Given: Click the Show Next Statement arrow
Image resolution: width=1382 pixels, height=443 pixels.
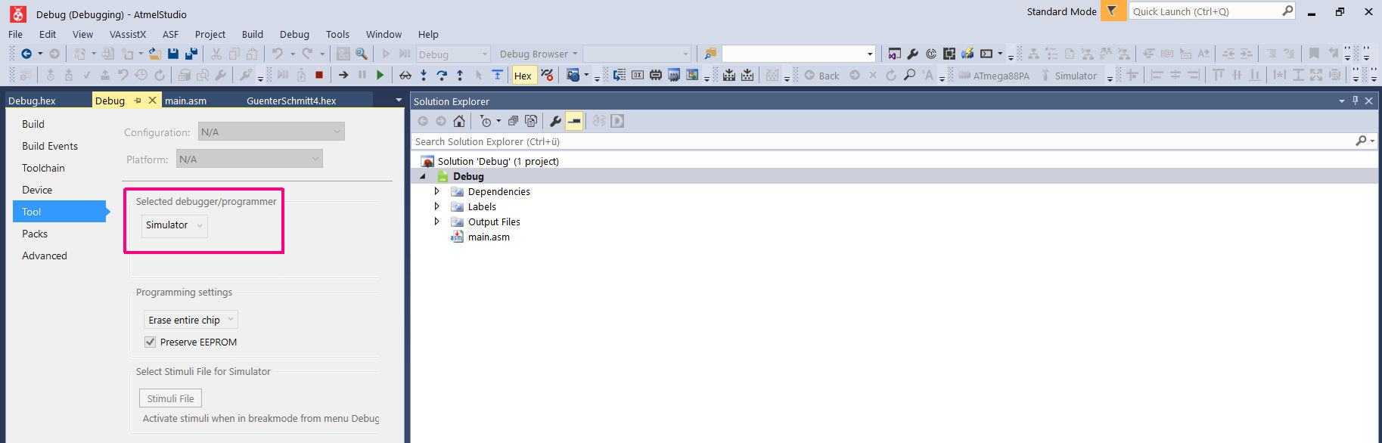Looking at the screenshot, I should [343, 75].
